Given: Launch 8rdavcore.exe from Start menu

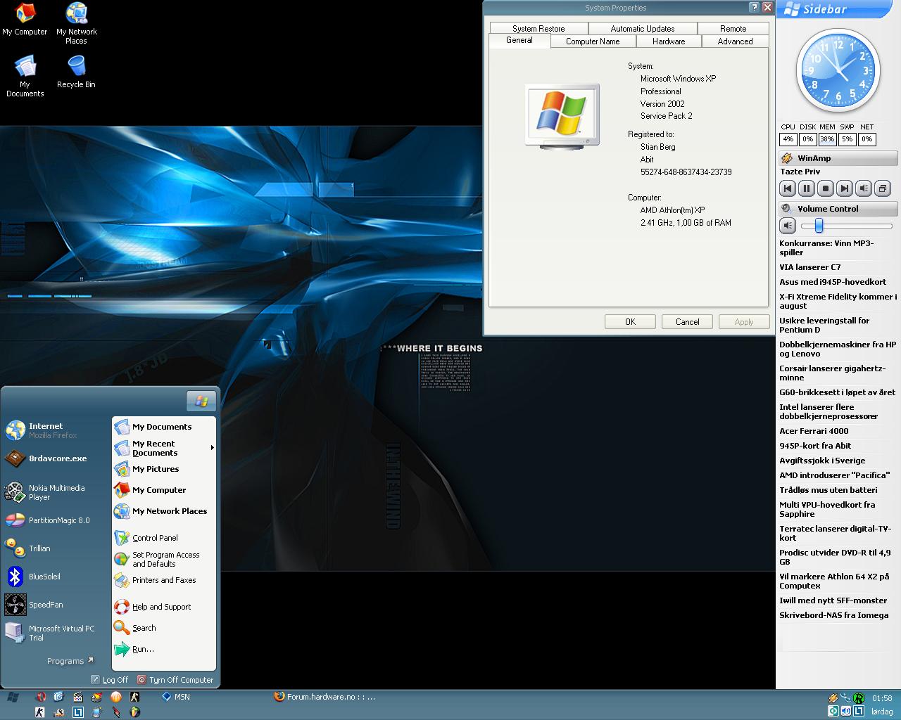Looking at the screenshot, I should click(x=46, y=458).
